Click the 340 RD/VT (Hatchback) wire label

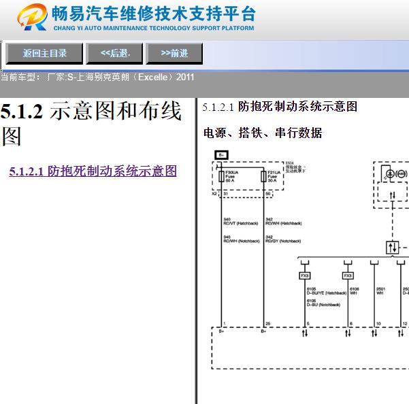(240, 222)
